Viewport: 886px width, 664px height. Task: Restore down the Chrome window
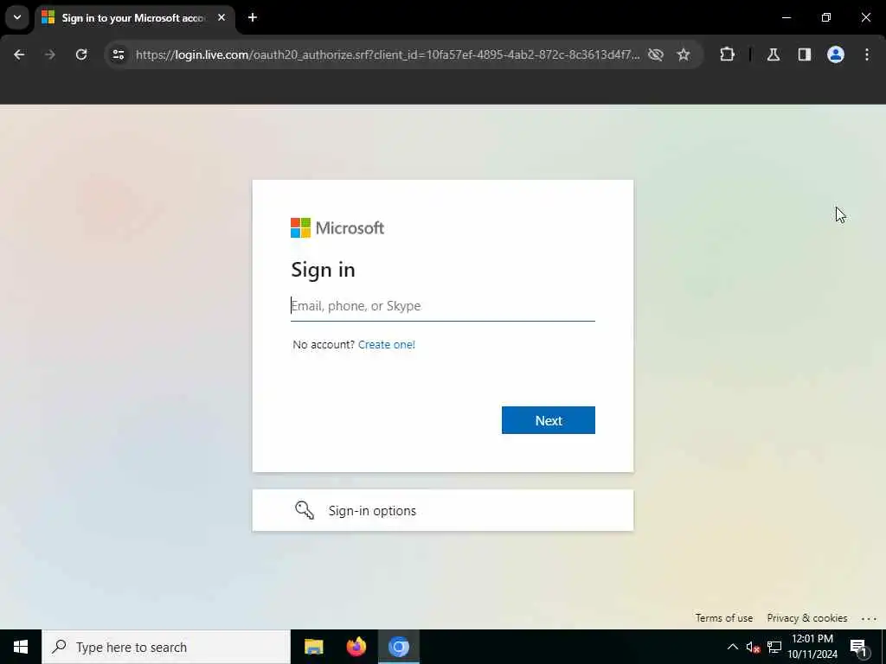click(x=826, y=17)
